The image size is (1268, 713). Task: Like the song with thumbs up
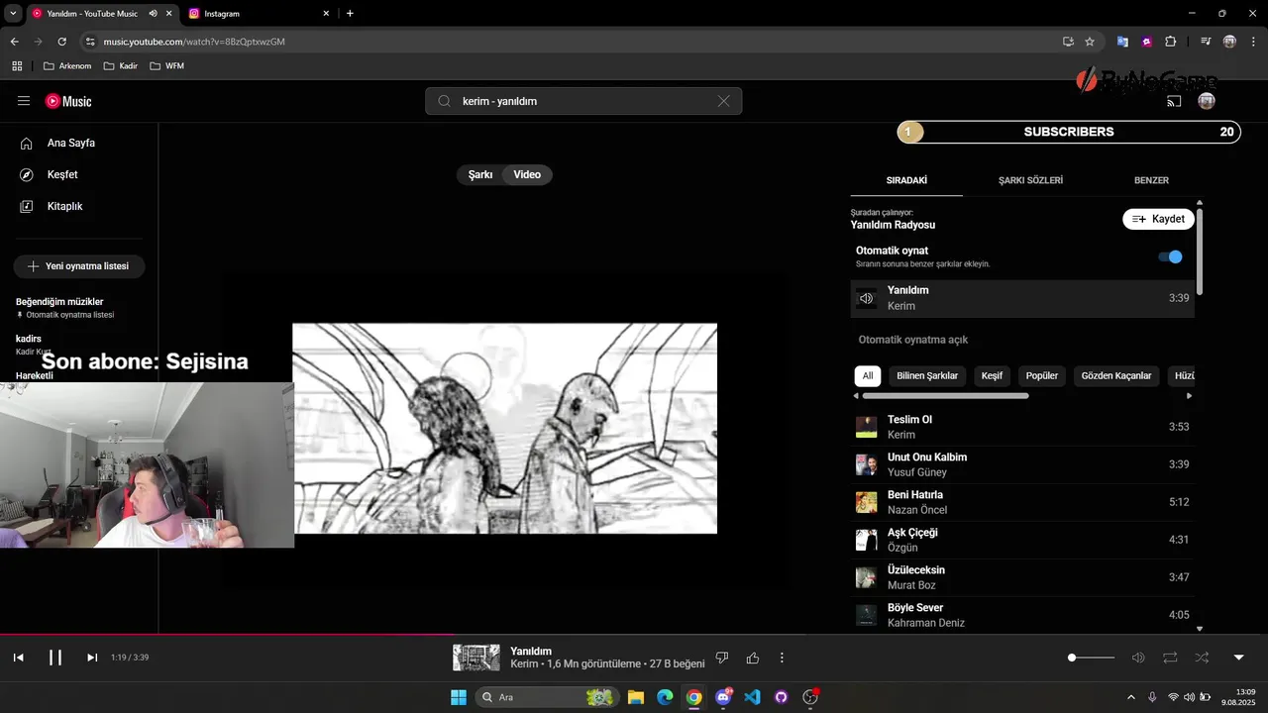click(753, 658)
